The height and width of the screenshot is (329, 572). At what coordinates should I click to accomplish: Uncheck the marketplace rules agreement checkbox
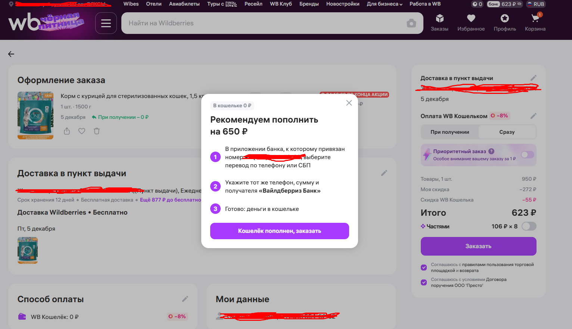click(424, 267)
